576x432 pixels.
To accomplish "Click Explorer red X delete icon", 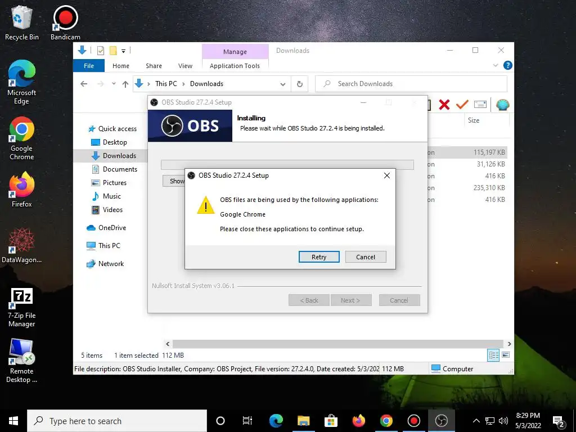I will coord(444,105).
